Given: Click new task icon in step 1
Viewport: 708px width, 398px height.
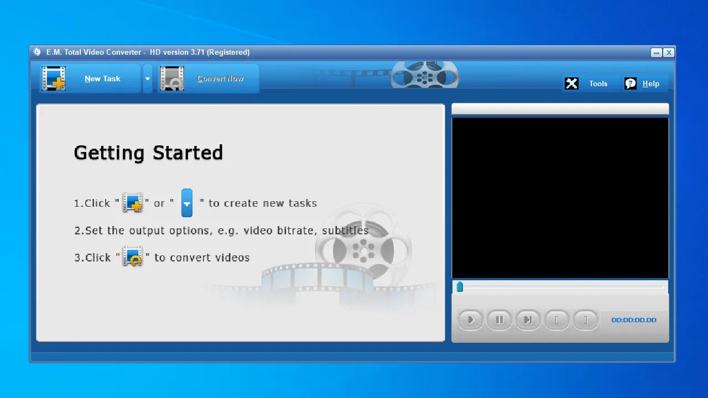Looking at the screenshot, I should pyautogui.click(x=133, y=202).
